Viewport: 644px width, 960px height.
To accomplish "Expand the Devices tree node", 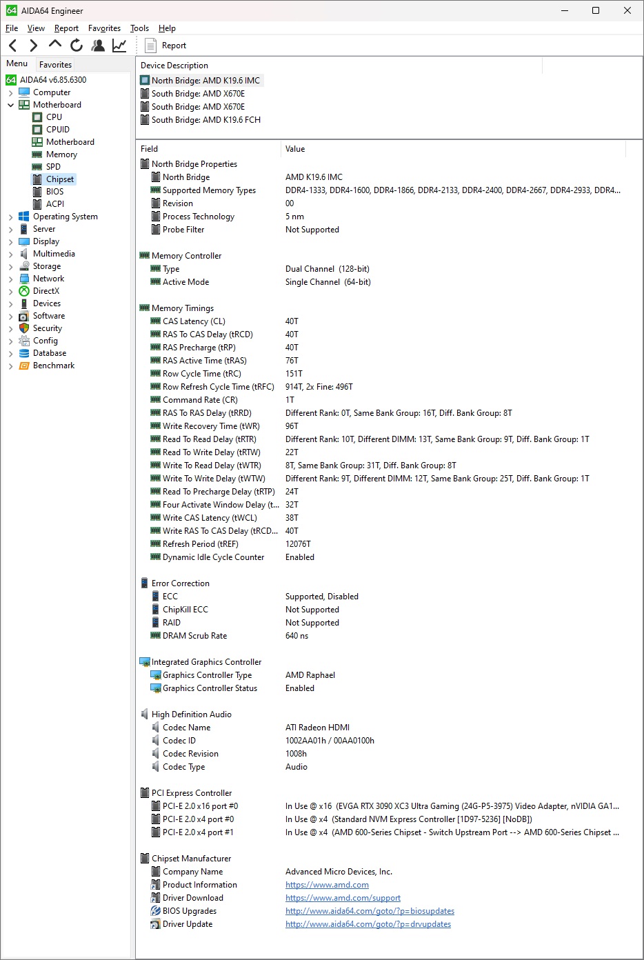I will 10,303.
